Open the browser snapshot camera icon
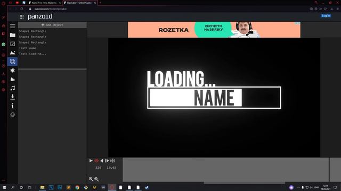Image resolution: width=341 pixels, height=191 pixels. 311,9
